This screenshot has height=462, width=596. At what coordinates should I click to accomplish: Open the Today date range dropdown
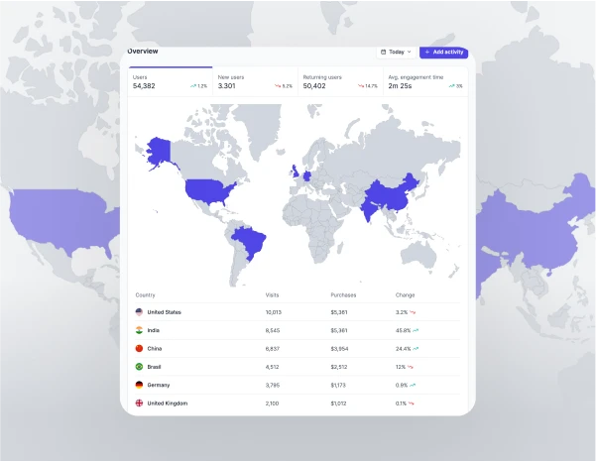(396, 52)
